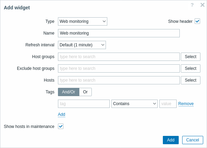Open the Contains tag operator dropdown
207x148 pixels.
pyautogui.click(x=135, y=104)
